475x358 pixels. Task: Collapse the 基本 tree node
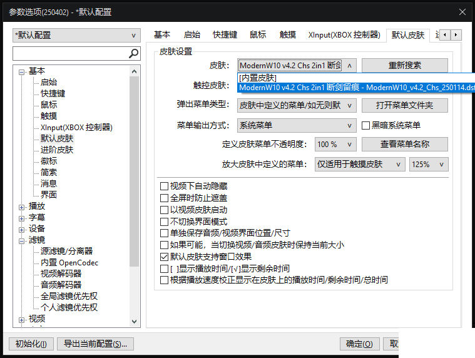(22, 71)
